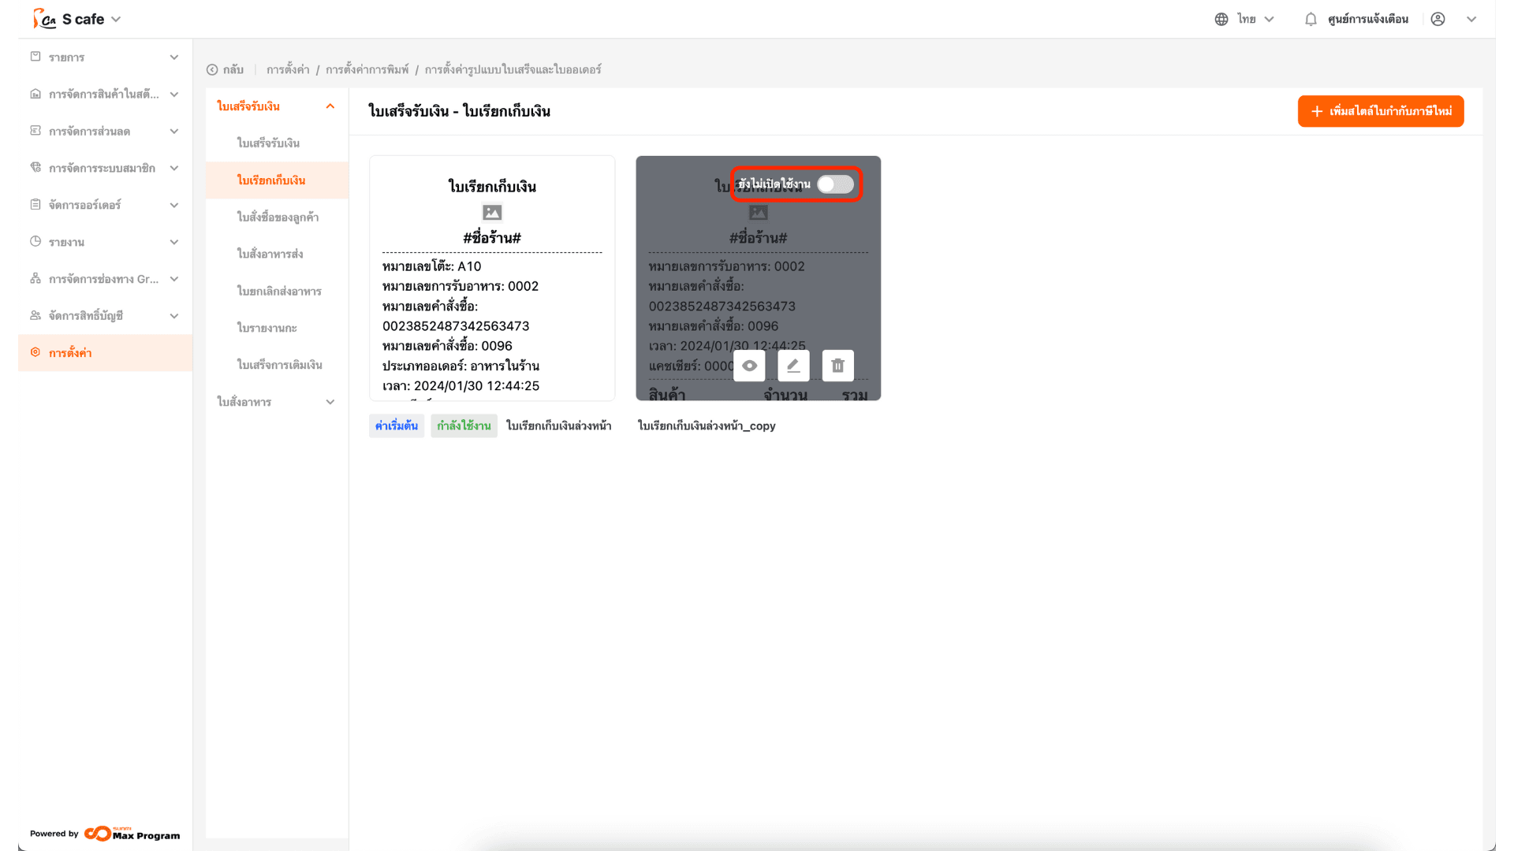
Task: Click the back arrow กลับ icon
Action: 212,69
